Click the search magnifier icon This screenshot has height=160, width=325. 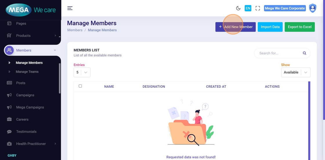pos(304,53)
